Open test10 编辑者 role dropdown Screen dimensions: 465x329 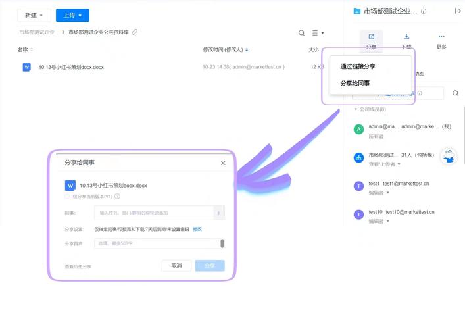pos(379,221)
